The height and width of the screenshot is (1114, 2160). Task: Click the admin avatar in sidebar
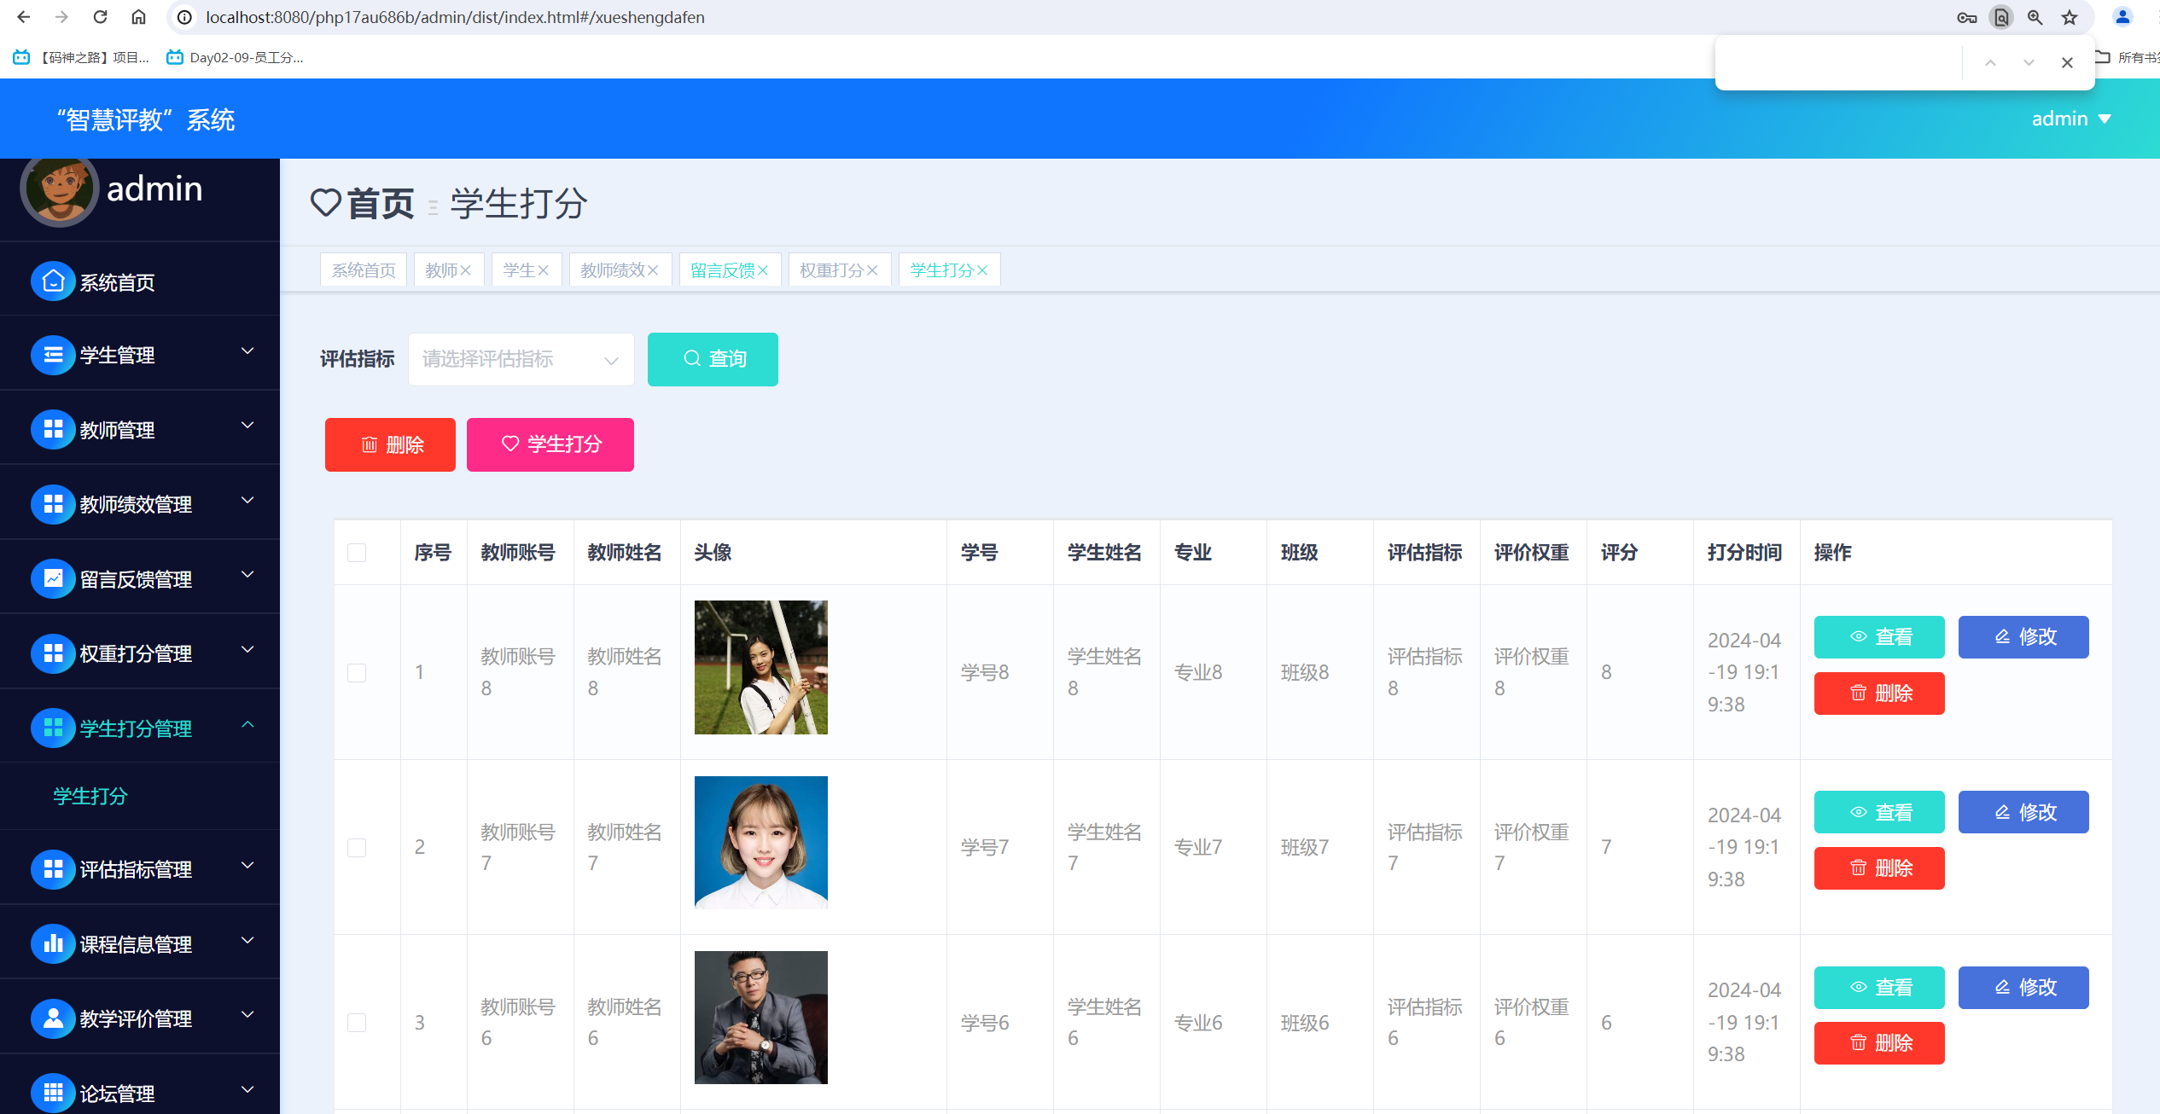(59, 189)
